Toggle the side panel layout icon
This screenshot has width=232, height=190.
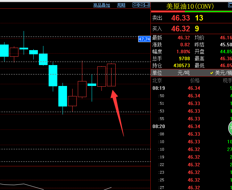tap(147, 5)
